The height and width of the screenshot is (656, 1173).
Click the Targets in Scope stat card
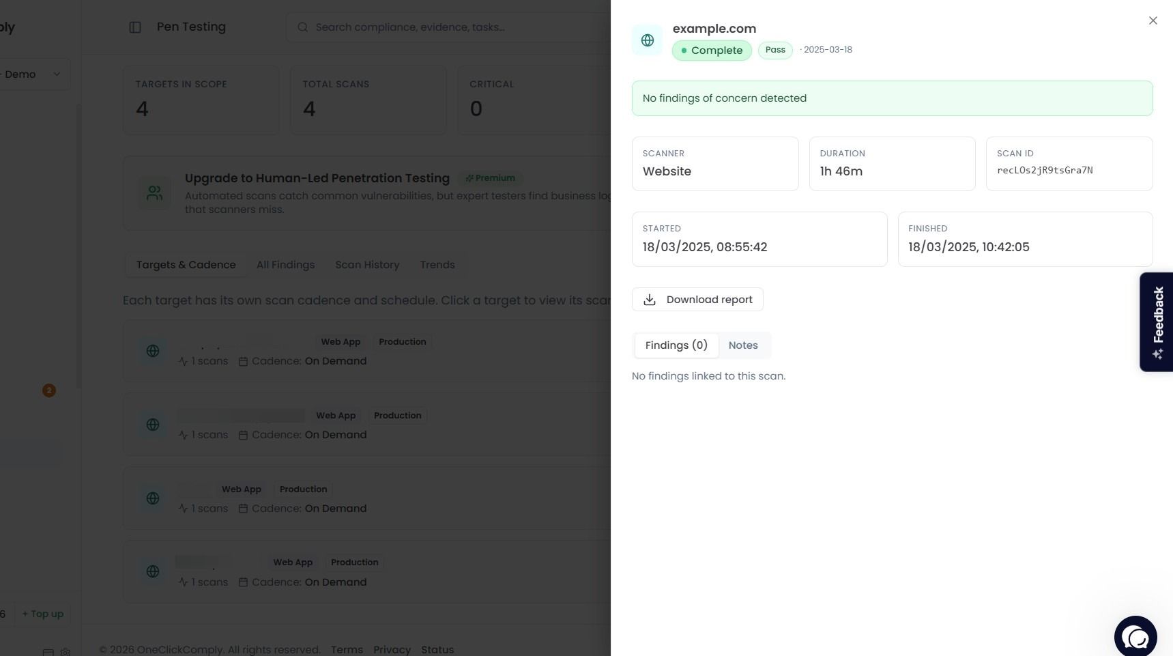201,100
